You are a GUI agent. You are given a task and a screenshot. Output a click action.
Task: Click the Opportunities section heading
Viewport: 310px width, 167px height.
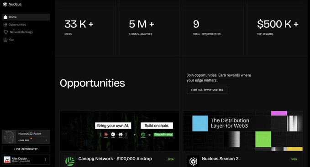92,83
